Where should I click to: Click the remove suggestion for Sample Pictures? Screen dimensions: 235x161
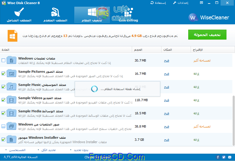pos(196,74)
